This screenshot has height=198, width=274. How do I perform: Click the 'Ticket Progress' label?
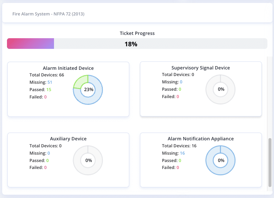(x=137, y=33)
